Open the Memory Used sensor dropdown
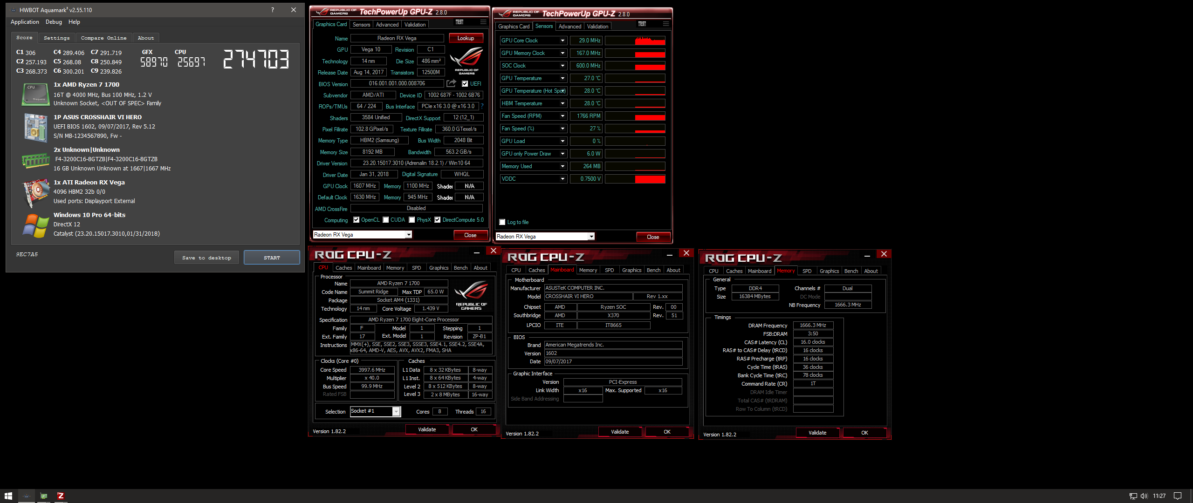1193x503 pixels. point(562,166)
